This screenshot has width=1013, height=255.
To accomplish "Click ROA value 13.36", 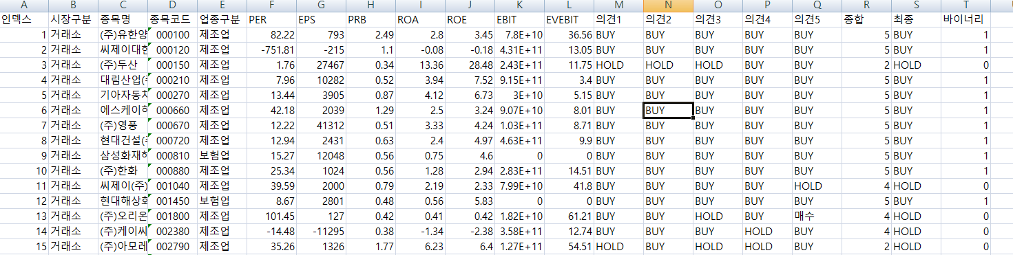I will click(421, 65).
